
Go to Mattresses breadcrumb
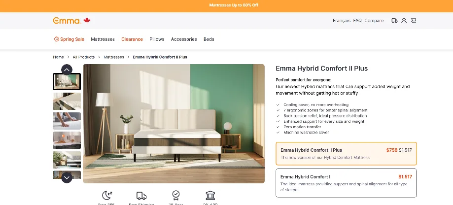point(114,57)
